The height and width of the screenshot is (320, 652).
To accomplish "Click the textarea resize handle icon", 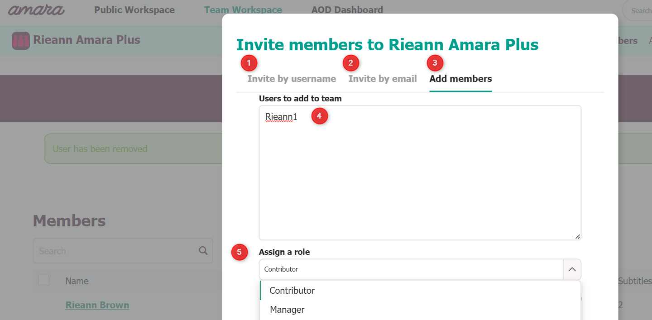I will pos(578,236).
